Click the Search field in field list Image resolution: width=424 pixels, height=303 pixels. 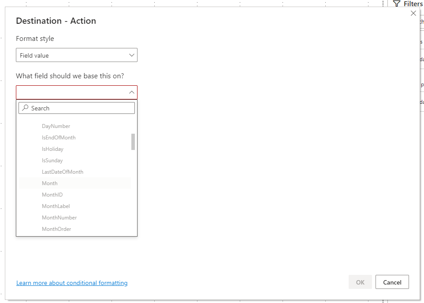[77, 108]
